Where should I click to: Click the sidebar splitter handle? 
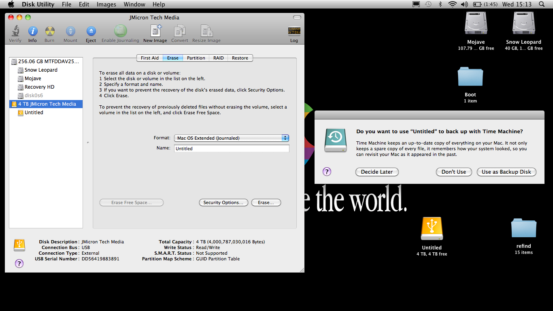[x=88, y=143]
